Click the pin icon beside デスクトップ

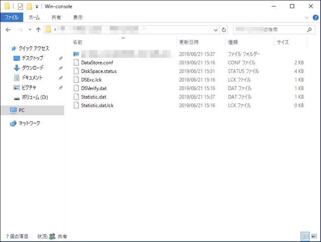(60, 58)
